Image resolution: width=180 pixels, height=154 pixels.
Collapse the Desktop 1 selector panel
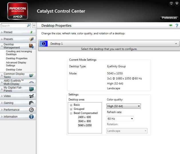coord(176,44)
